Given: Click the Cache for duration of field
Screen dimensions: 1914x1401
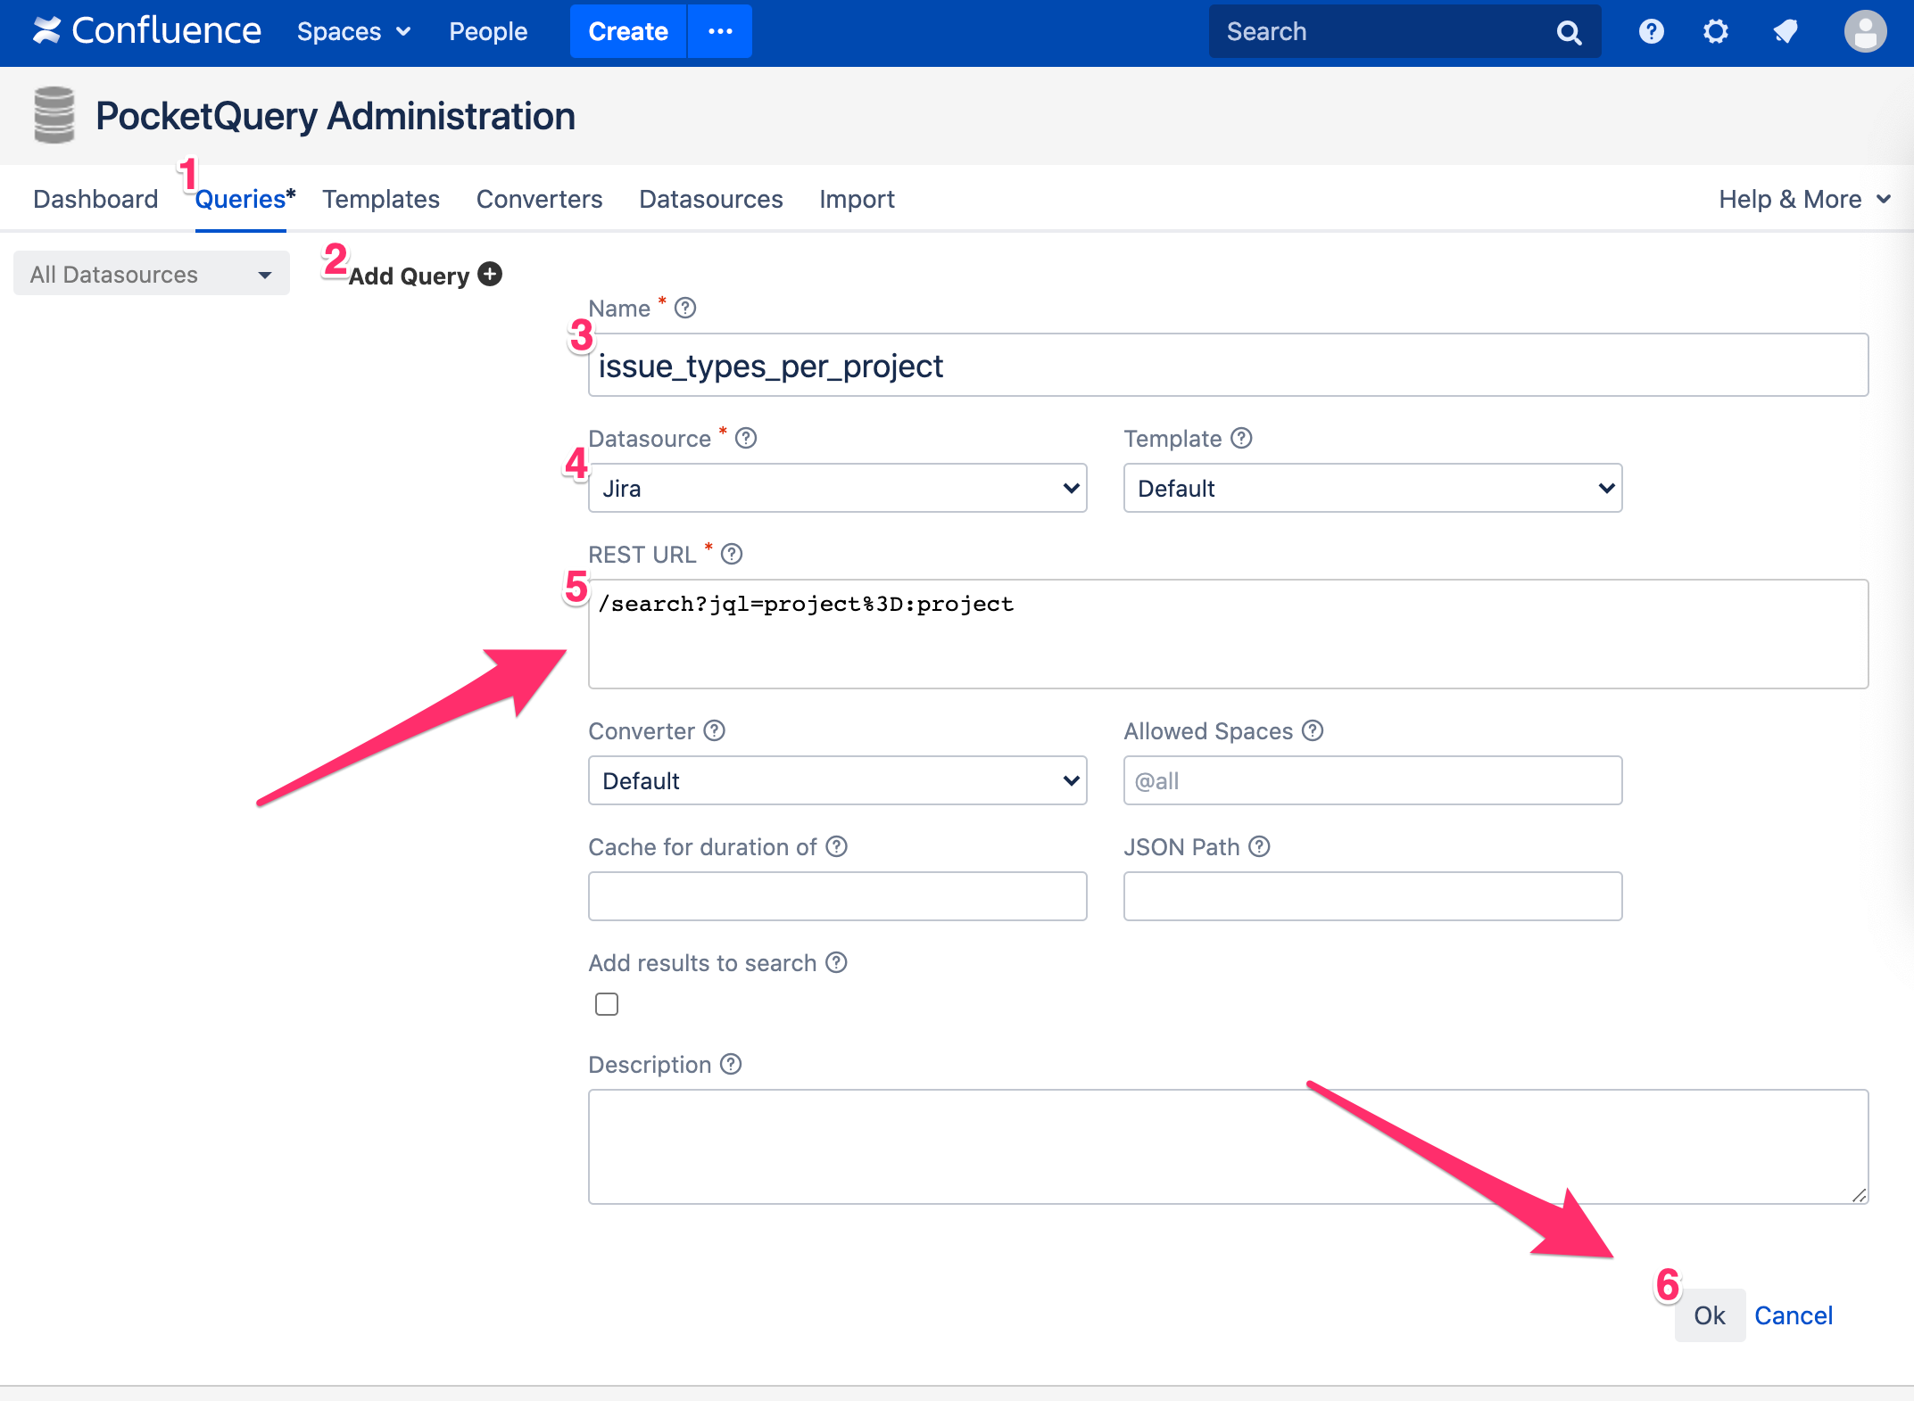Looking at the screenshot, I should click(837, 896).
